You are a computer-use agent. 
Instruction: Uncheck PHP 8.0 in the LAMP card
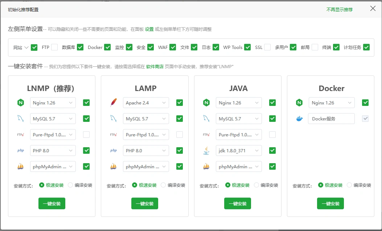click(x=180, y=150)
